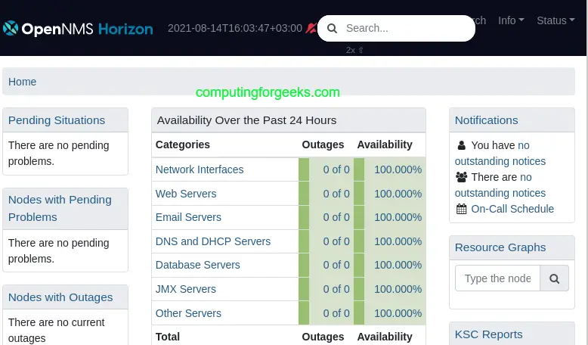Click 'Availability Over the Past 24 Hours' title
The width and height of the screenshot is (588, 345).
pos(246,120)
